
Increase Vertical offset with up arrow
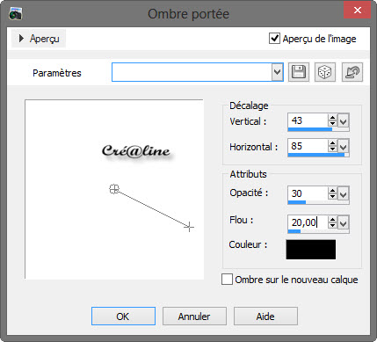[x=332, y=118]
